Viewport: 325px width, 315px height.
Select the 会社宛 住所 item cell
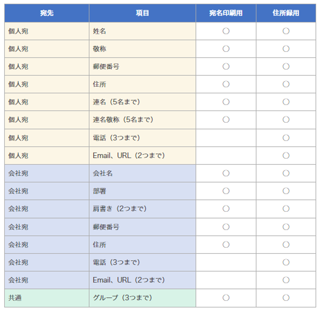pyautogui.click(x=142, y=245)
